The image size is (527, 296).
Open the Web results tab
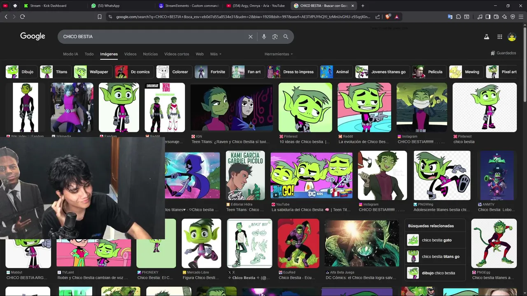pos(200,54)
